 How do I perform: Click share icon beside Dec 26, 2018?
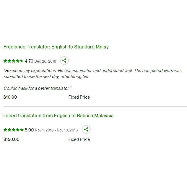pos(64,61)
